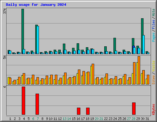Click day label 29 on the x-axis
The width and height of the screenshot is (157, 122).
(x=138, y=119)
